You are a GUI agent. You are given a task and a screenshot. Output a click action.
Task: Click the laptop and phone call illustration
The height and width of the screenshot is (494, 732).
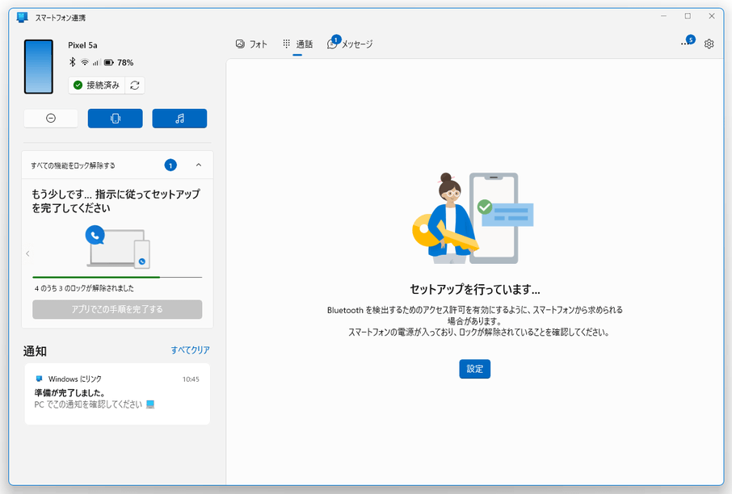(117, 247)
